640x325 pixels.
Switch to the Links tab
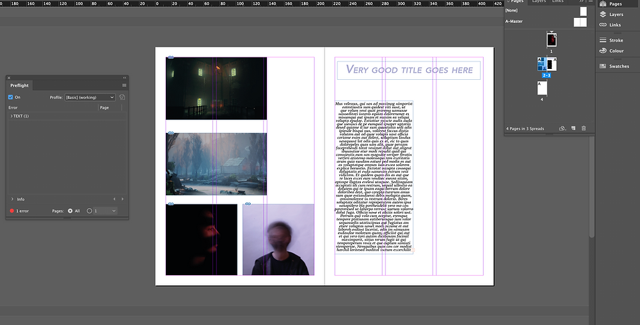(x=557, y=1)
